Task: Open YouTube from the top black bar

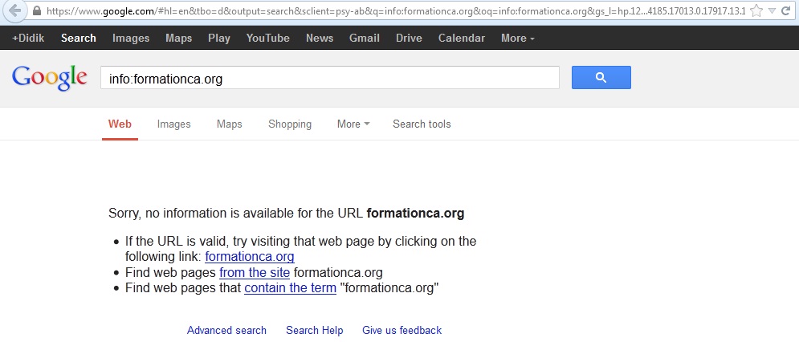Action: (268, 38)
